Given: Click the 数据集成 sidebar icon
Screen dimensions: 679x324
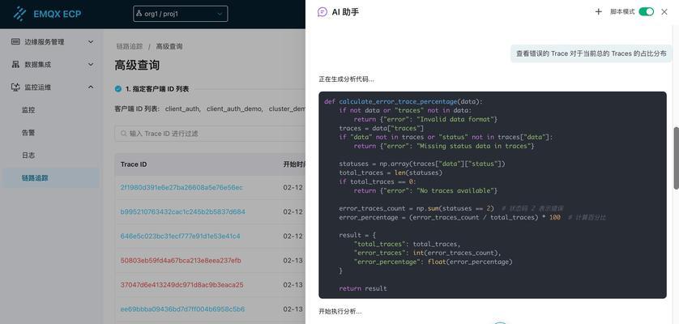Looking at the screenshot, I should (15, 65).
